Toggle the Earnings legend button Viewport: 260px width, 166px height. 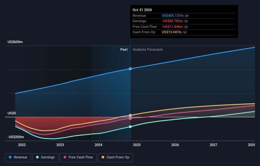tap(45, 157)
